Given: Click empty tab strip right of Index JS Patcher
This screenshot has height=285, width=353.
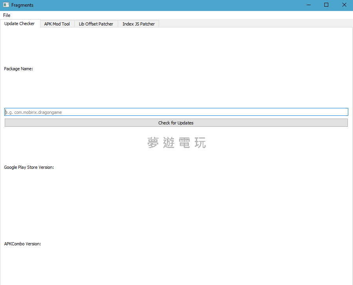Looking at the screenshot, I should [255, 24].
